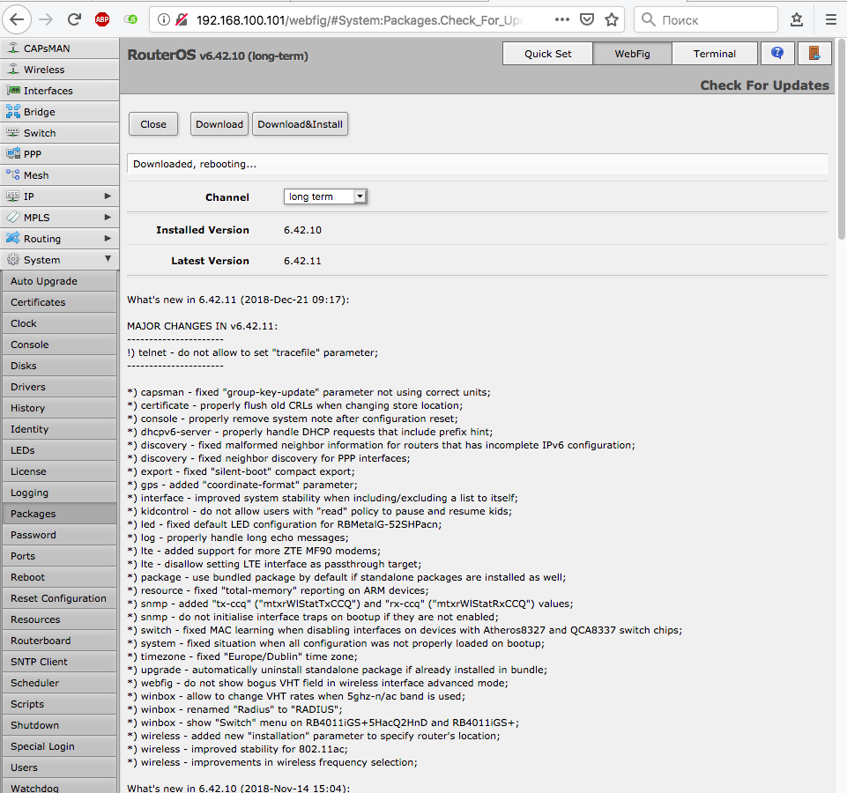
Task: Click the insecure connection padlock icon
Action: click(182, 20)
